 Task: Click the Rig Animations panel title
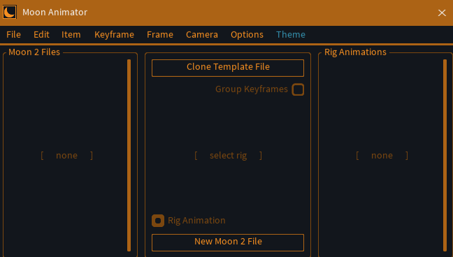coord(355,52)
